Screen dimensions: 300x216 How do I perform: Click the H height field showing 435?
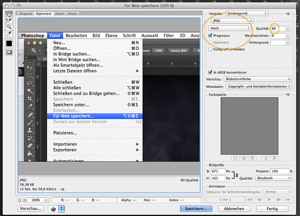pos(218,178)
